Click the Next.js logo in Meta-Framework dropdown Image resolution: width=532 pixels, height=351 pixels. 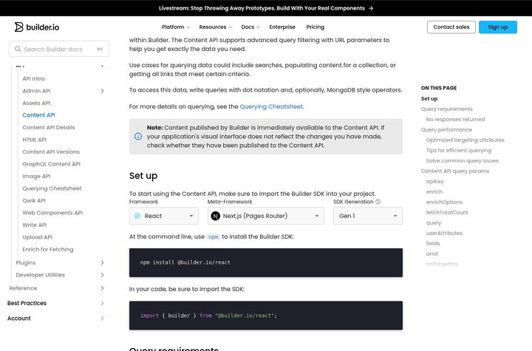pos(216,216)
